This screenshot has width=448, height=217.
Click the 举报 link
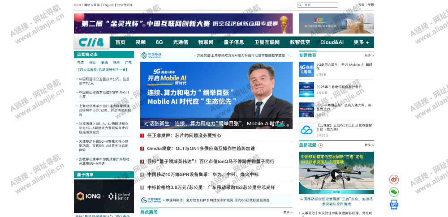370,5
